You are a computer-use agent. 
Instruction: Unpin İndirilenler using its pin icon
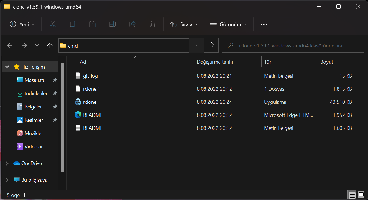pyautogui.click(x=55, y=93)
